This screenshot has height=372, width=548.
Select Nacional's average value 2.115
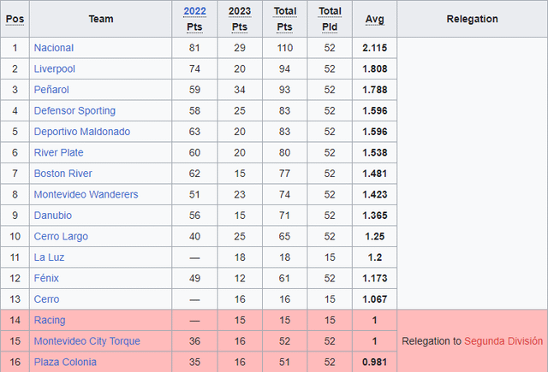point(375,48)
